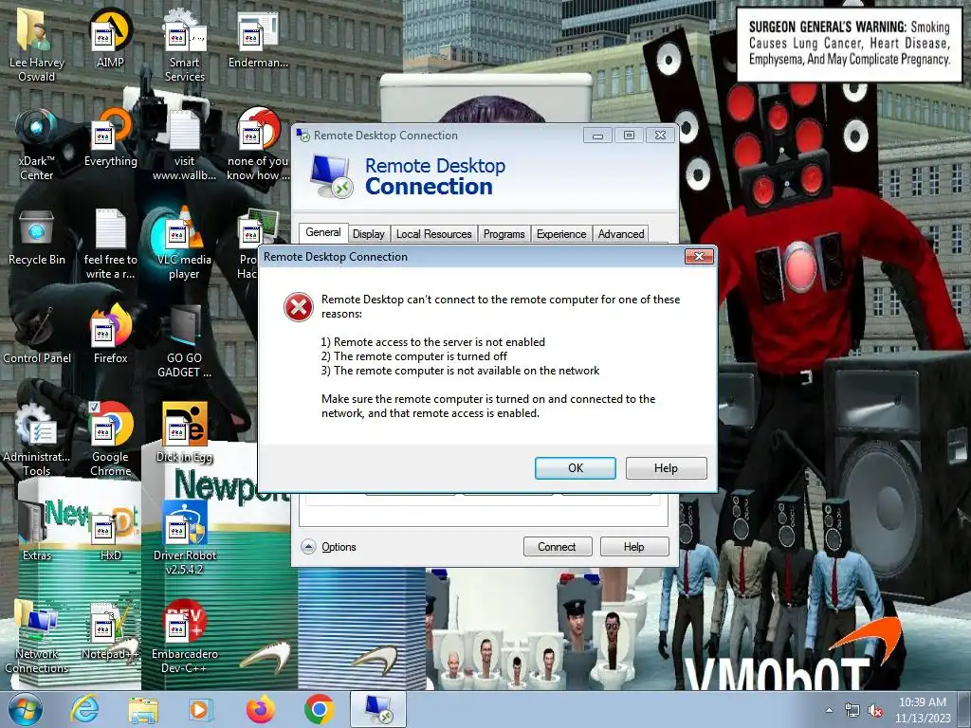Click the muted volume tray icon
Viewport: 971px width, 728px height.
coord(875,711)
